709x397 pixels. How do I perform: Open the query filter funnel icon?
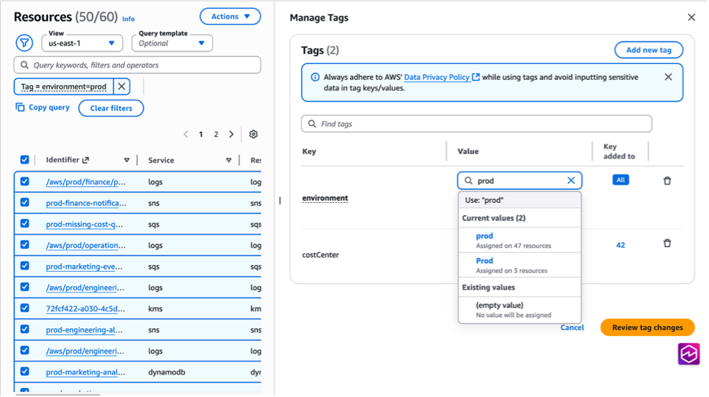pos(24,42)
